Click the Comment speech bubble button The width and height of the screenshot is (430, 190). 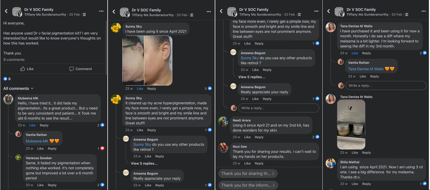point(81,69)
